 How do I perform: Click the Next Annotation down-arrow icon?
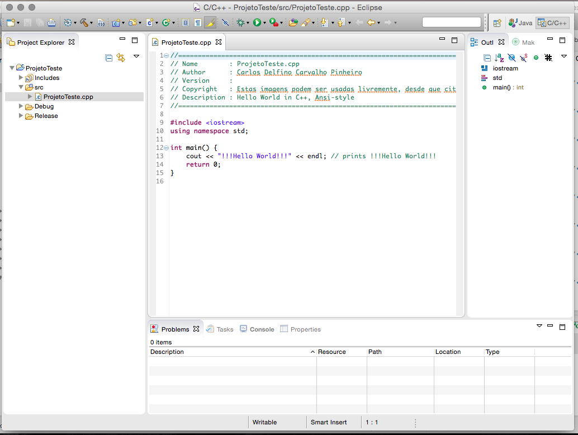coord(324,23)
